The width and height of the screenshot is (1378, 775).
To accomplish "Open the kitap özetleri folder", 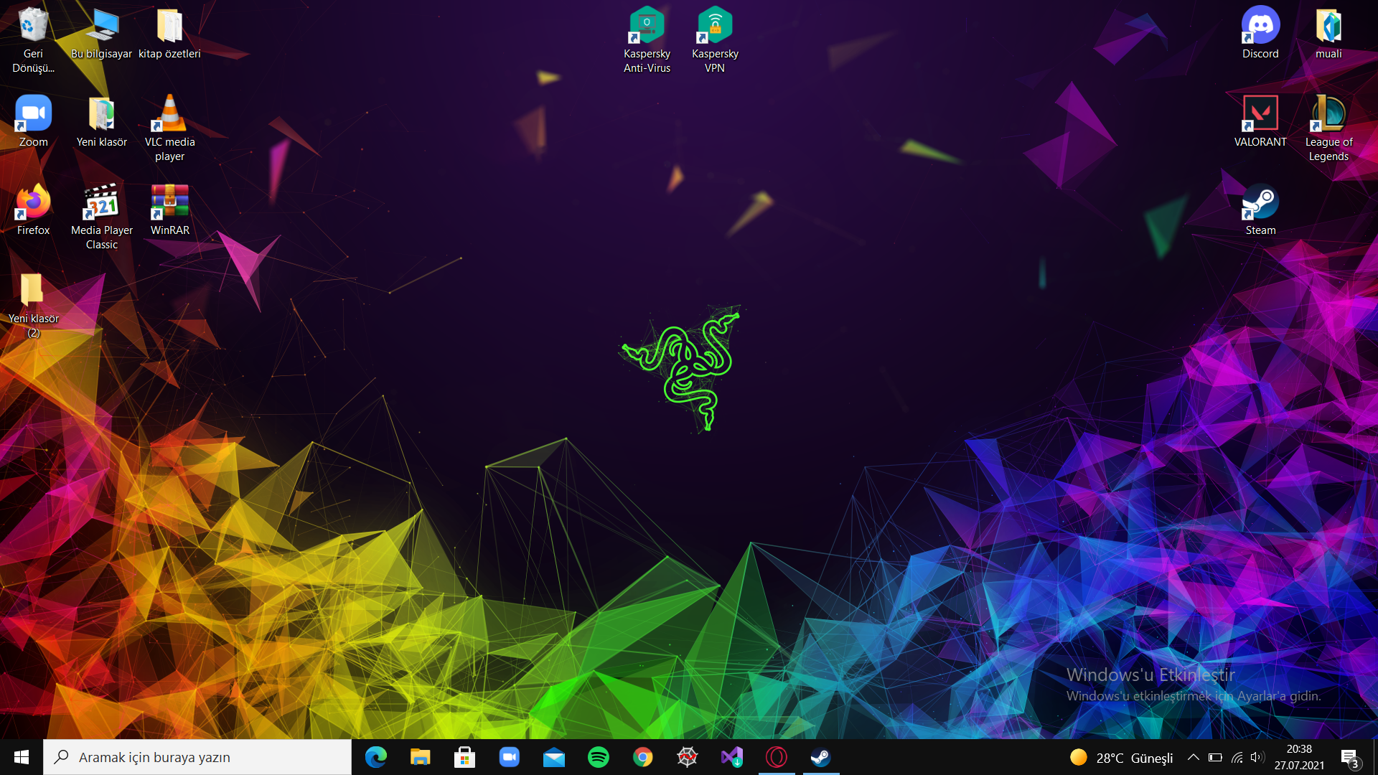I will click(169, 24).
